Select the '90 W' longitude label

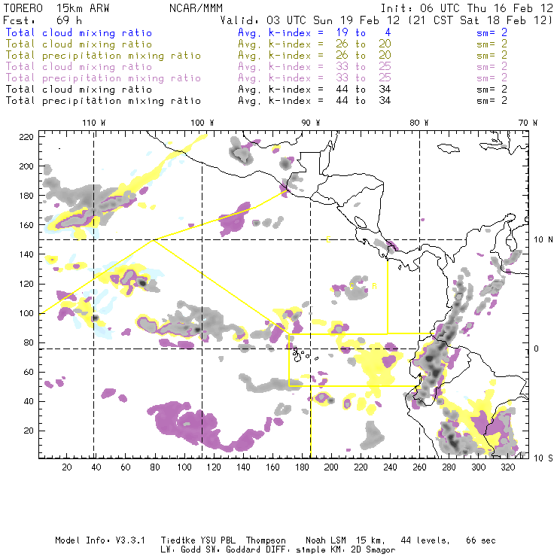pos(311,123)
